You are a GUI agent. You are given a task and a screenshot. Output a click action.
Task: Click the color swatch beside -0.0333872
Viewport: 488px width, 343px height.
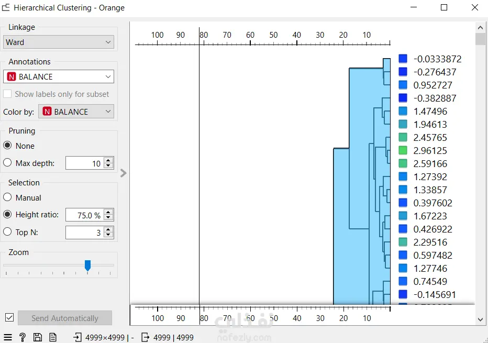point(403,59)
